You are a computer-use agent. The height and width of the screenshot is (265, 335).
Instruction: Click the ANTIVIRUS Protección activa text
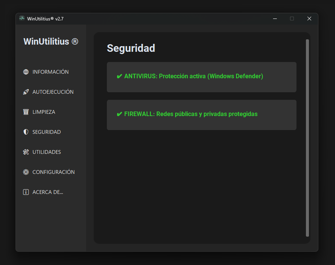(193, 76)
